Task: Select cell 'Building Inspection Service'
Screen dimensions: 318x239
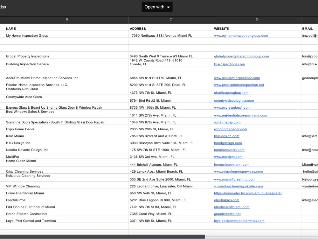Action: 67,62
